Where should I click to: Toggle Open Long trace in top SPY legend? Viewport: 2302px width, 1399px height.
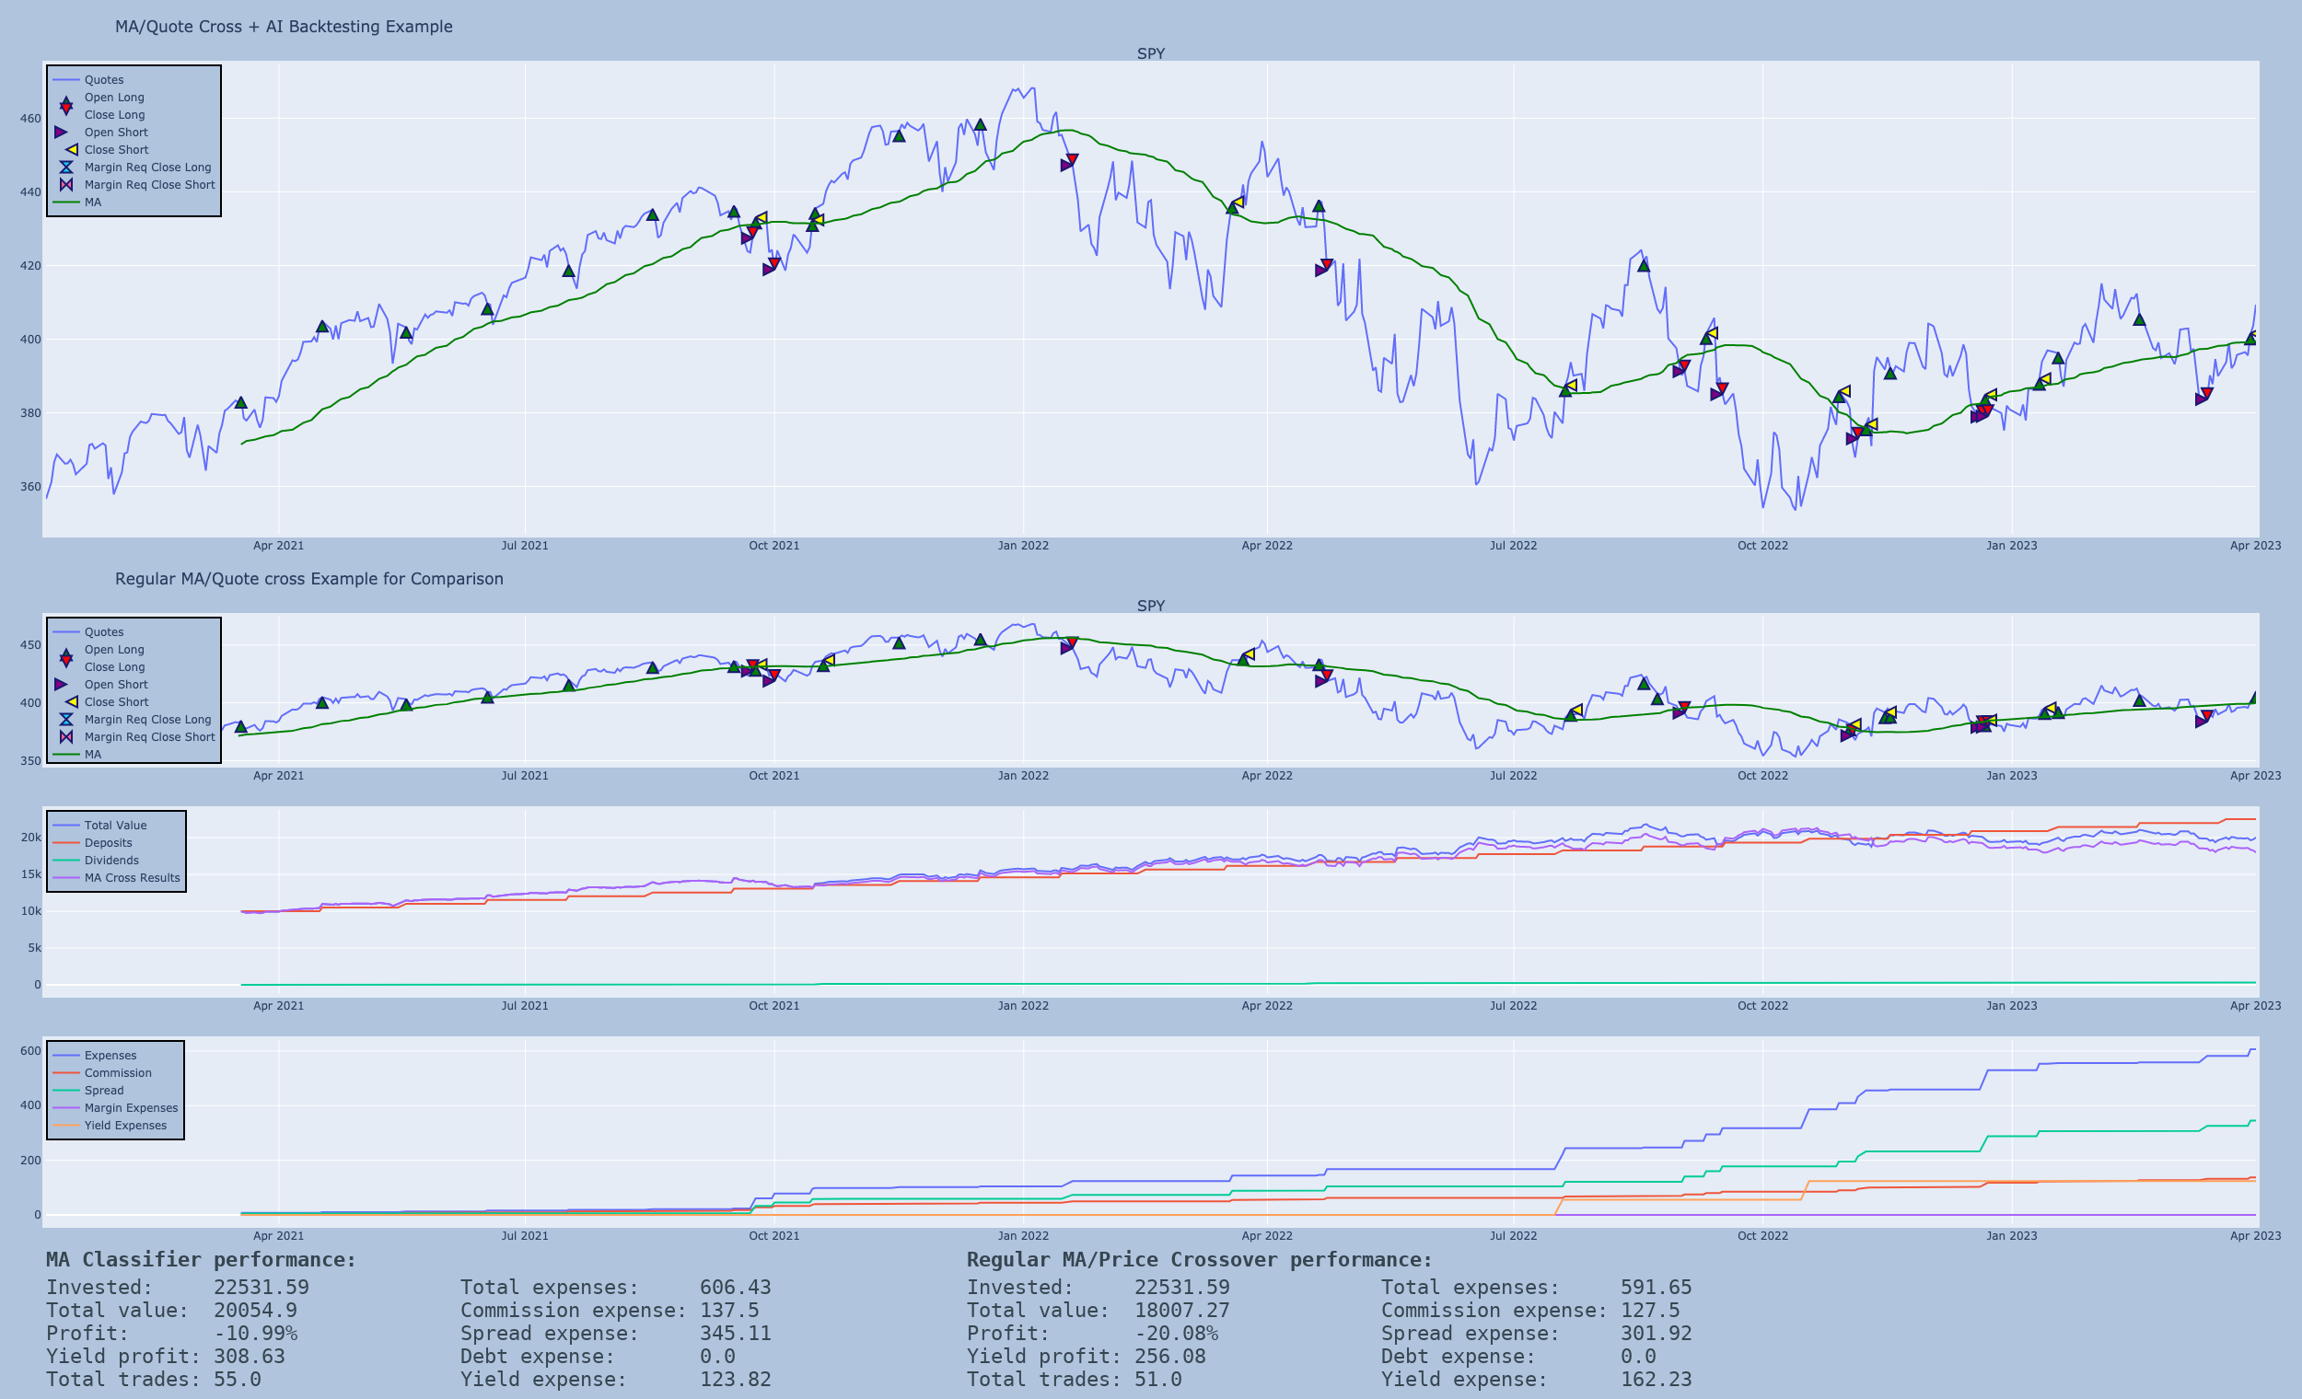point(114,98)
